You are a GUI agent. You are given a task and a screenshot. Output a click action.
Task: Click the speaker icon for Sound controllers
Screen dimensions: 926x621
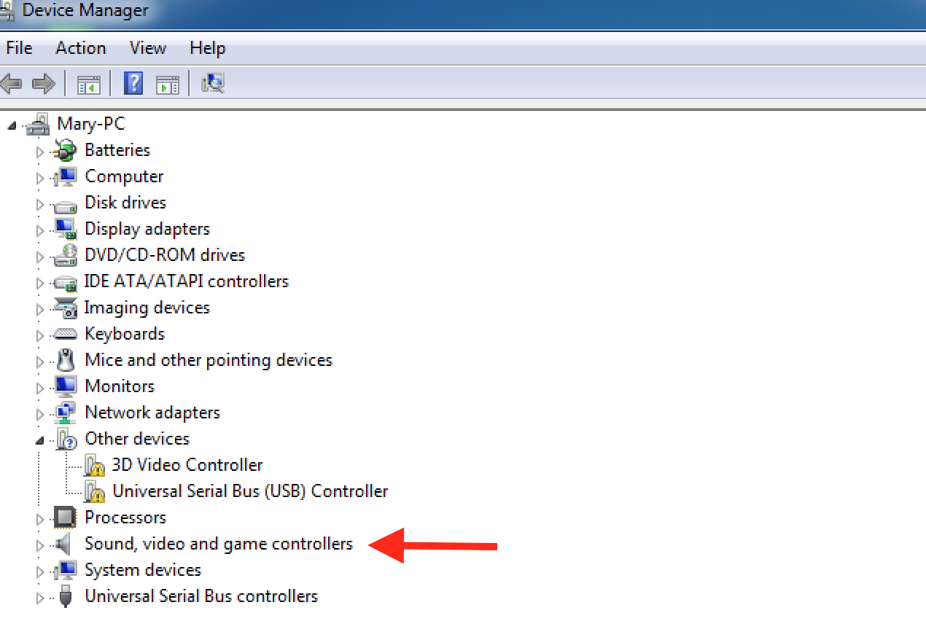coord(64,544)
